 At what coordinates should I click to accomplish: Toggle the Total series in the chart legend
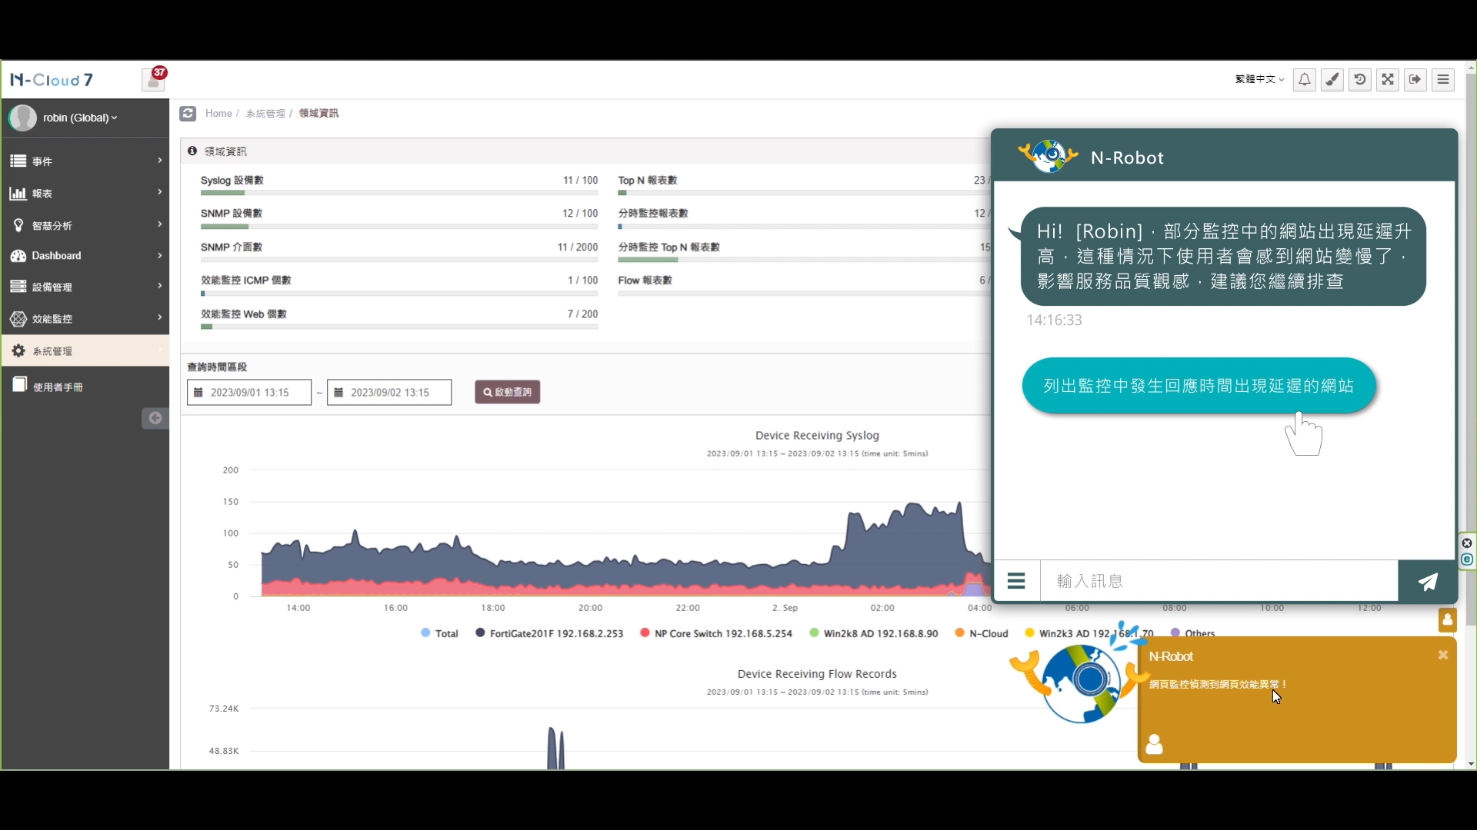click(x=439, y=634)
